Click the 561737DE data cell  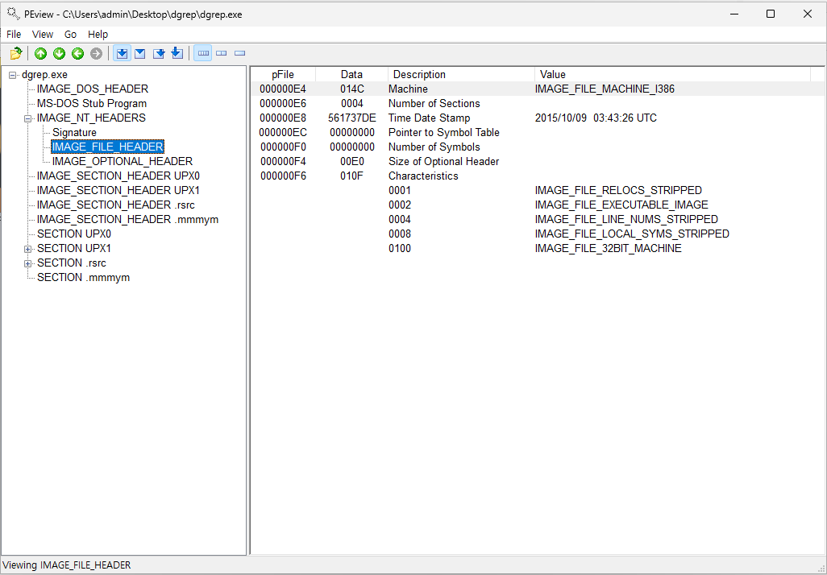pyautogui.click(x=351, y=118)
